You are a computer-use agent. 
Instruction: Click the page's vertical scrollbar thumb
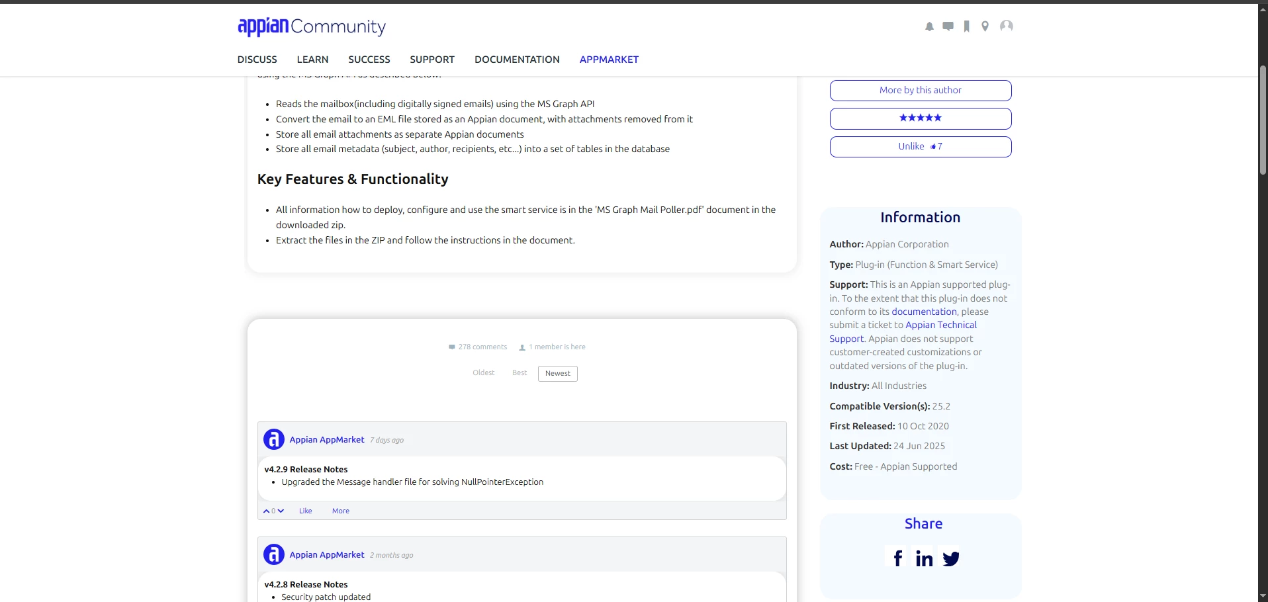coord(1263,120)
